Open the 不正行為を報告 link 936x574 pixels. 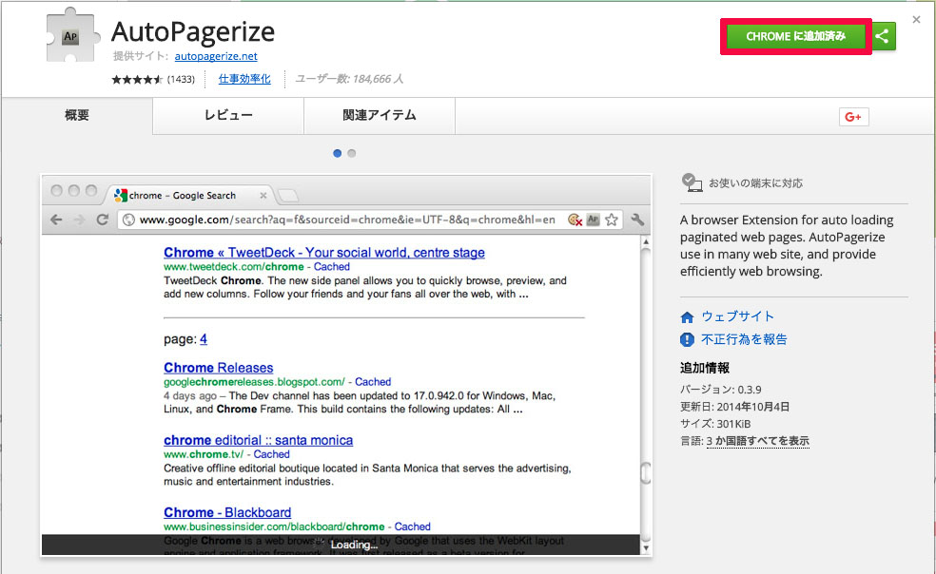744,339
